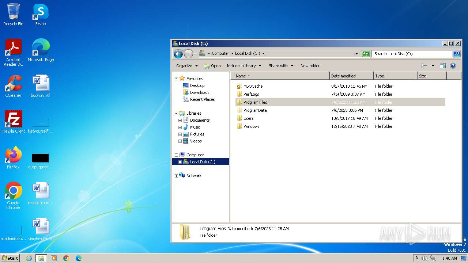Open the Share with menu

click(281, 66)
